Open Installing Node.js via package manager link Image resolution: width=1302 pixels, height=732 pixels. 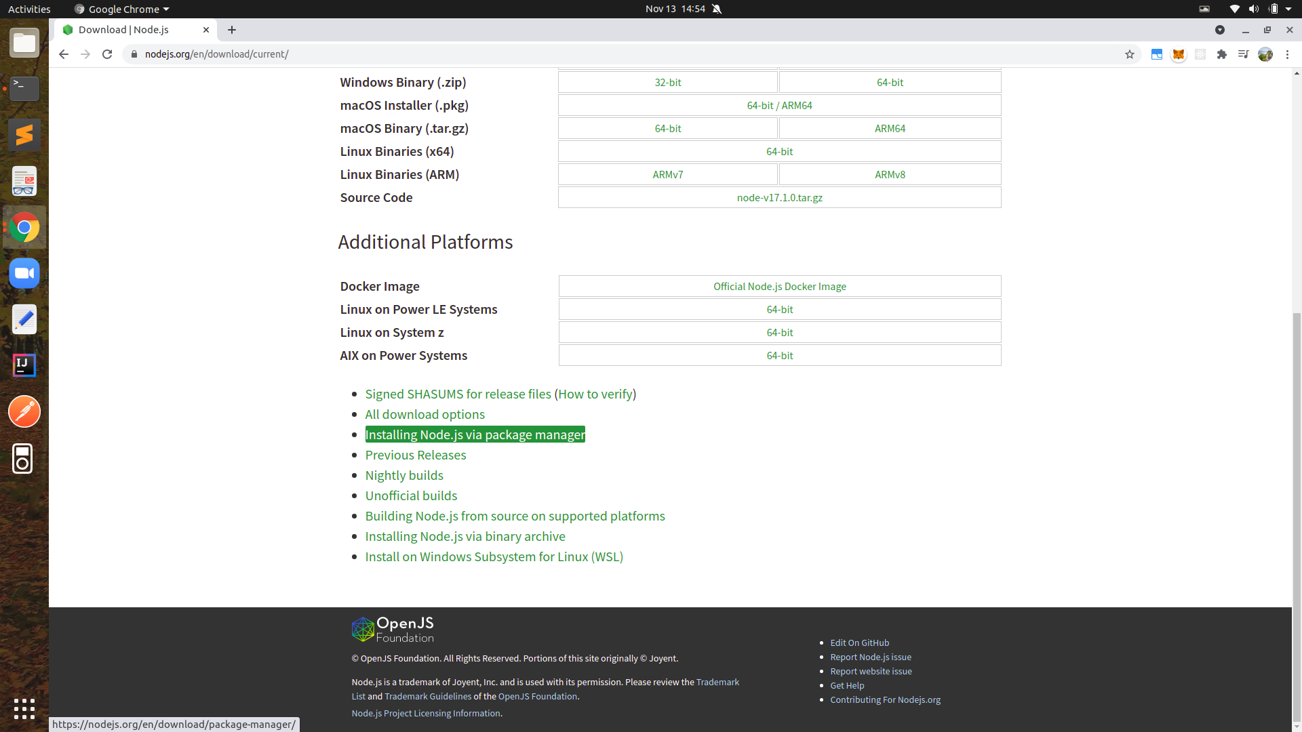(x=475, y=434)
